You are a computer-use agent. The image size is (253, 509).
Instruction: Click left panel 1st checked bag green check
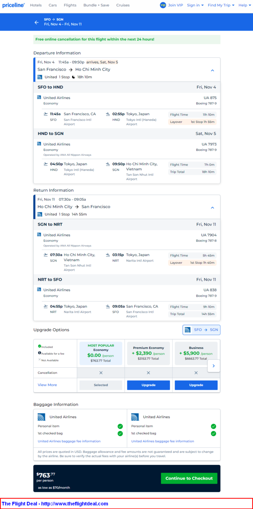click(120, 433)
